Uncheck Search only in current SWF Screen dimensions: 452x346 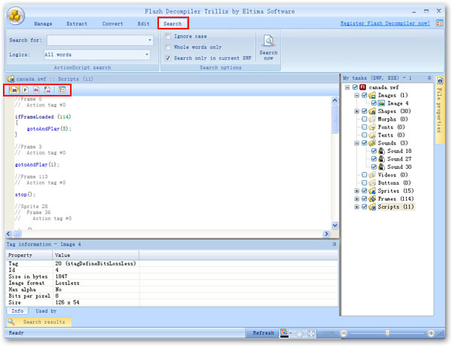168,58
